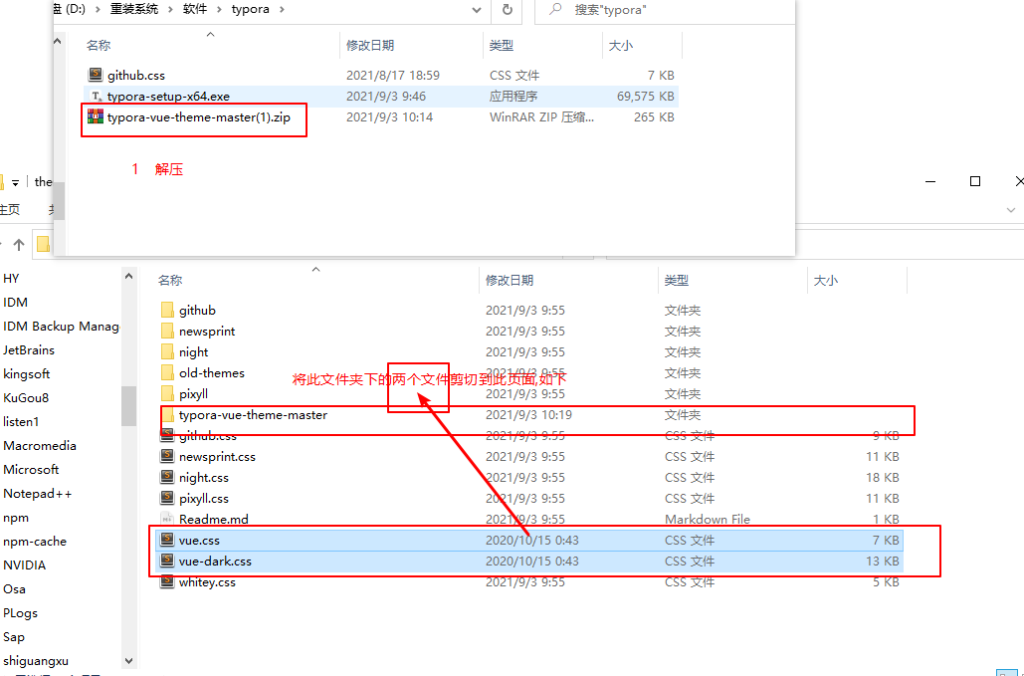Screen dimensions: 1024x676
Task: Click the typora breadcrumb segment
Action: [x=250, y=10]
